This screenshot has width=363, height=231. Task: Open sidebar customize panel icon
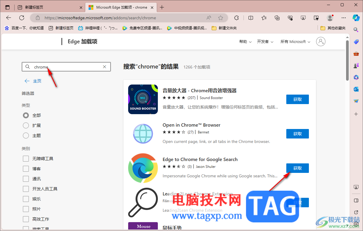356,201
